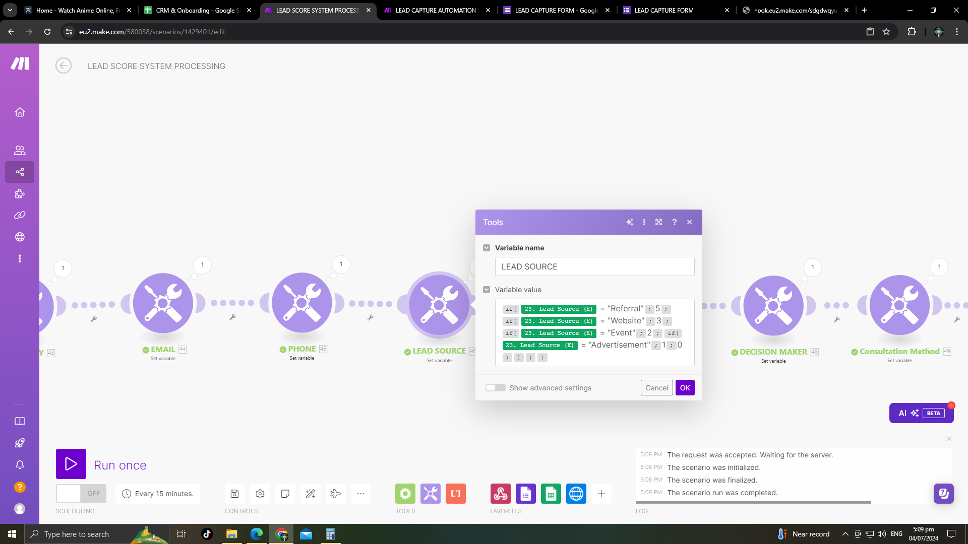Click the Flow control tools icon
Image resolution: width=968 pixels, height=544 pixels.
tap(405, 494)
